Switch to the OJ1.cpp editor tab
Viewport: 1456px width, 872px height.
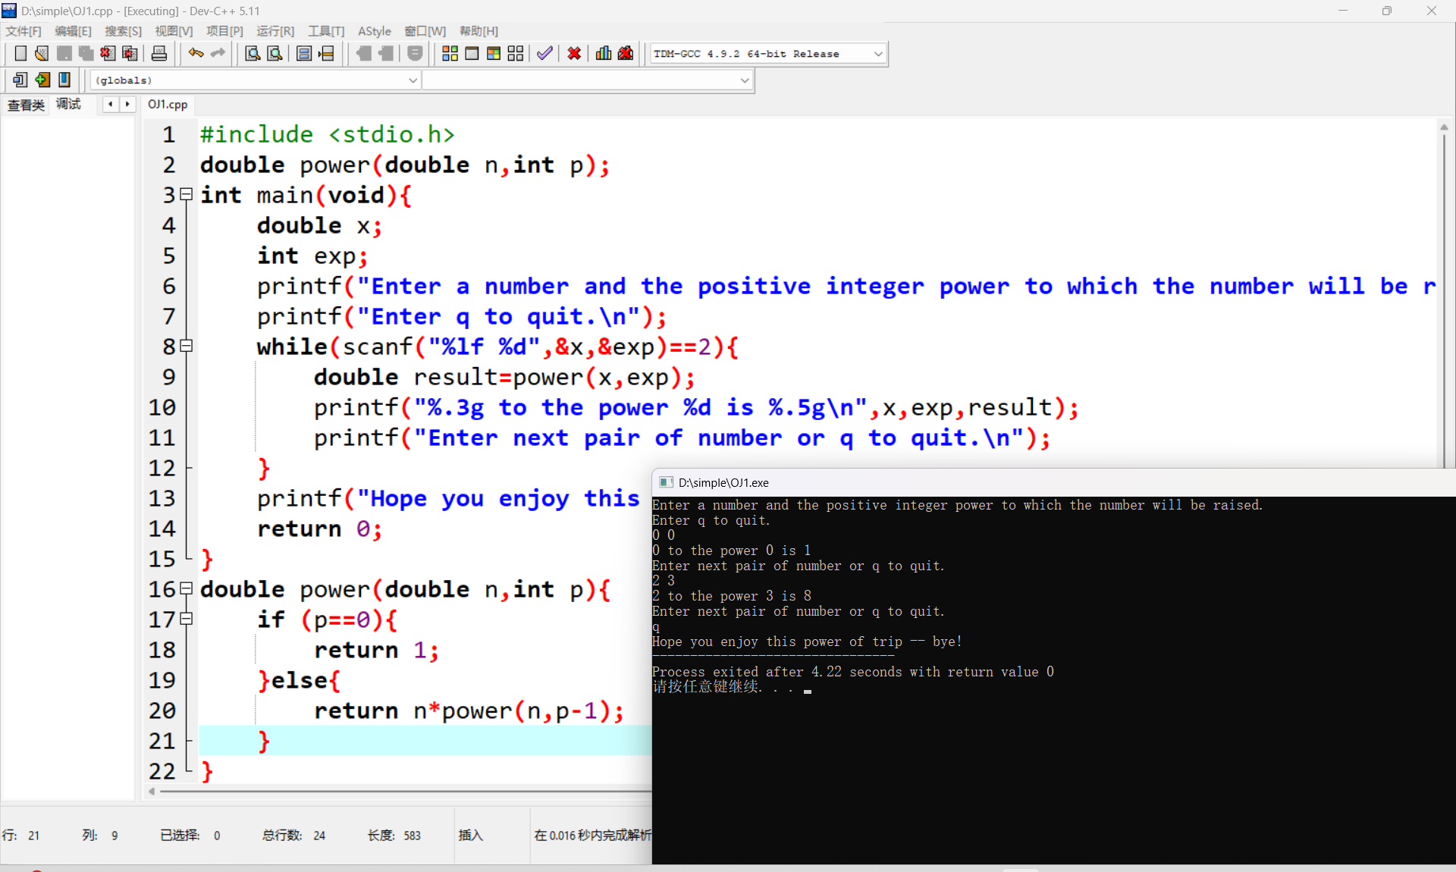click(x=168, y=104)
